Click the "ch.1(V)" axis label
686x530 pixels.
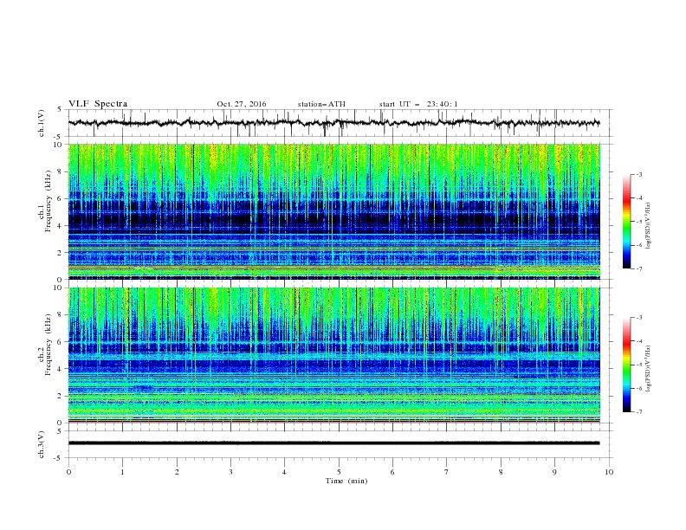(x=42, y=123)
